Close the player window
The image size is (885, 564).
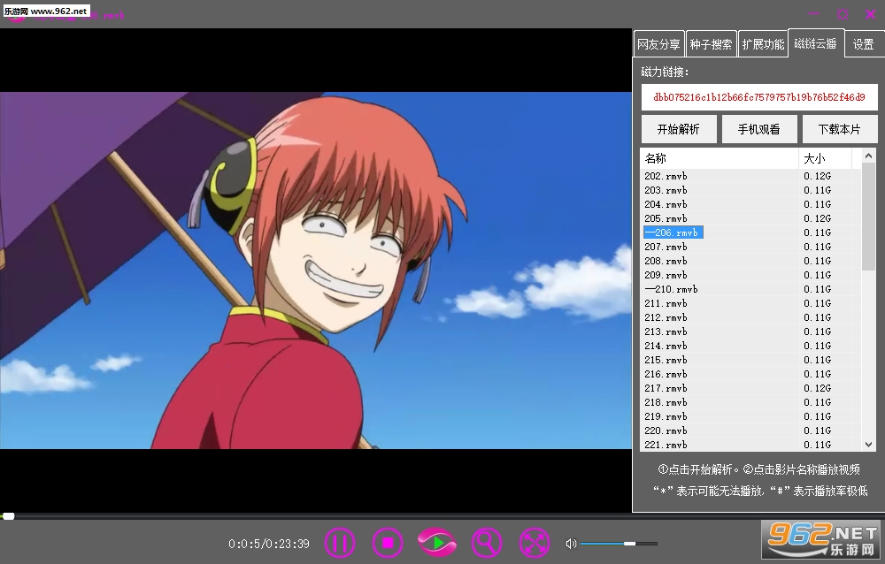click(870, 14)
